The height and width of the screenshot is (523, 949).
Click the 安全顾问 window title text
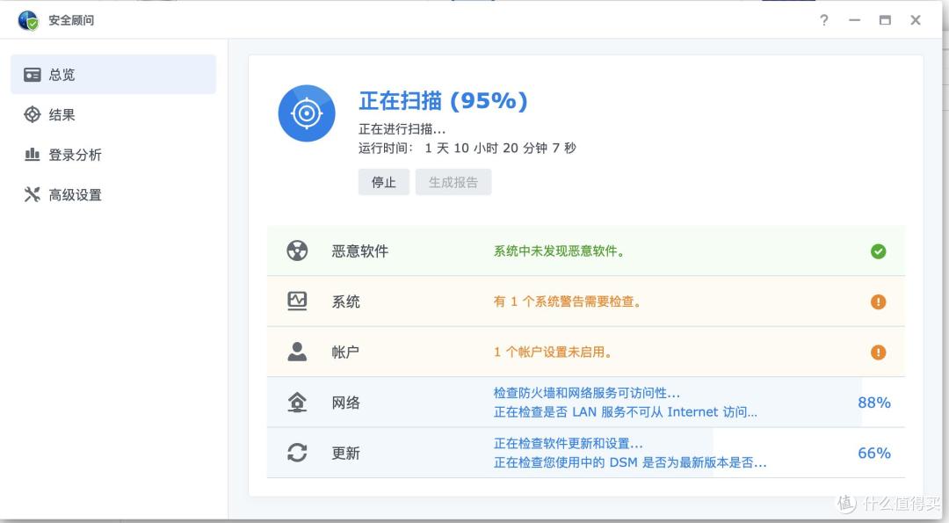(71, 20)
